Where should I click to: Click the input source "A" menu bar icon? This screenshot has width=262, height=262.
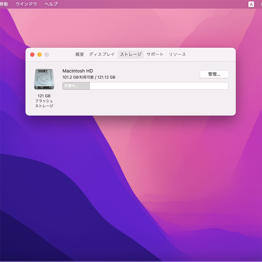(x=251, y=4)
